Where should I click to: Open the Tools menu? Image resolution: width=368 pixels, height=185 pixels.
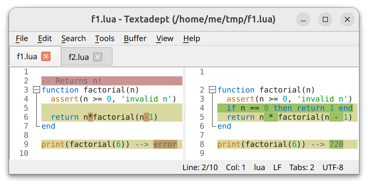105,38
